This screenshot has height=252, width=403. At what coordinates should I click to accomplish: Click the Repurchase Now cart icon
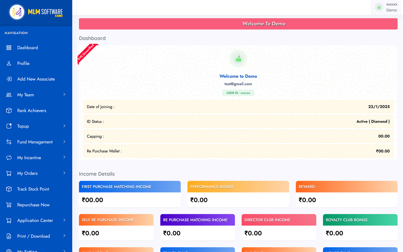[x=9, y=205]
